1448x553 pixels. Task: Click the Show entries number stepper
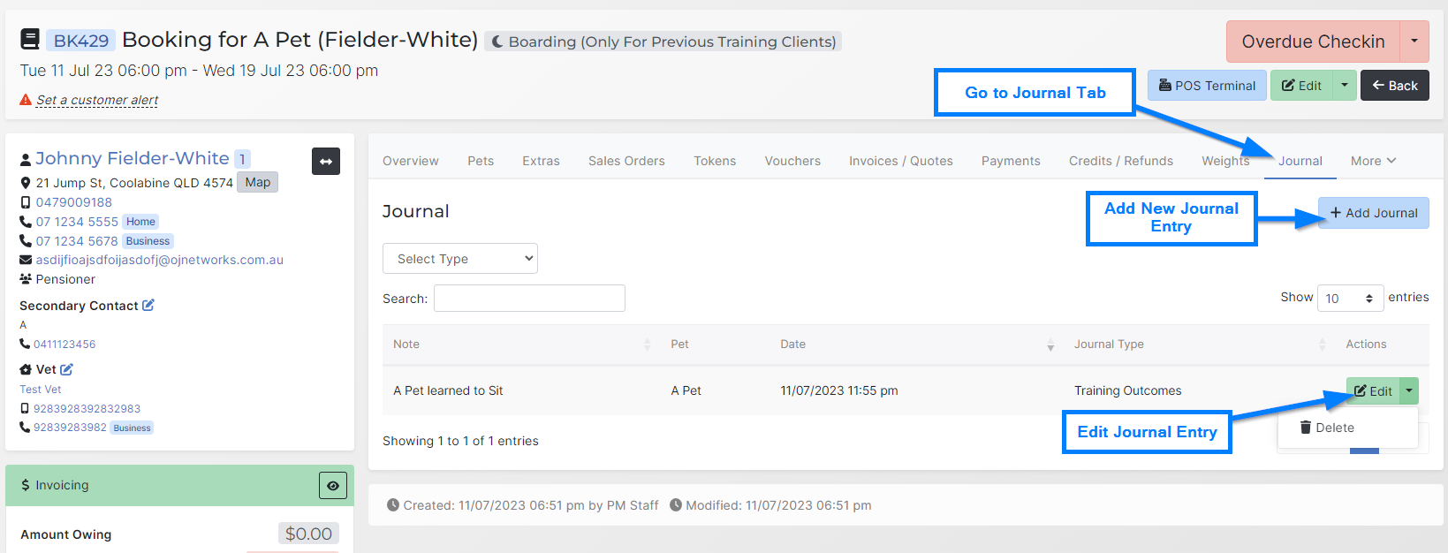(1350, 299)
